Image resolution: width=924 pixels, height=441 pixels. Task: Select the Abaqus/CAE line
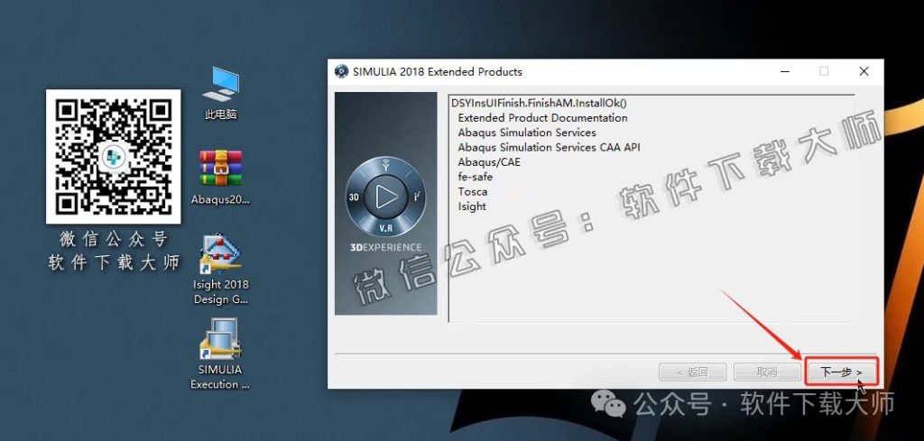(x=489, y=162)
